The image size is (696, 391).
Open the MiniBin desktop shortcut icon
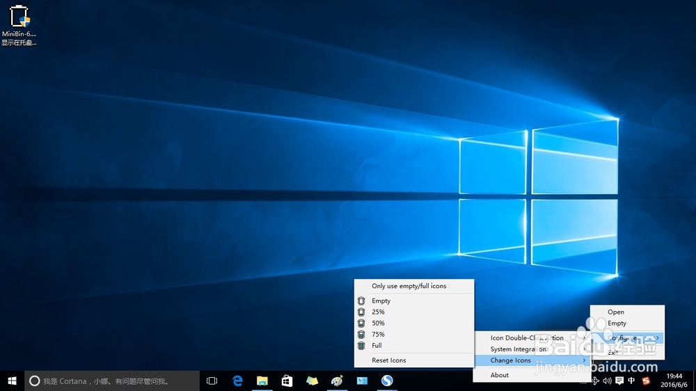19,25
